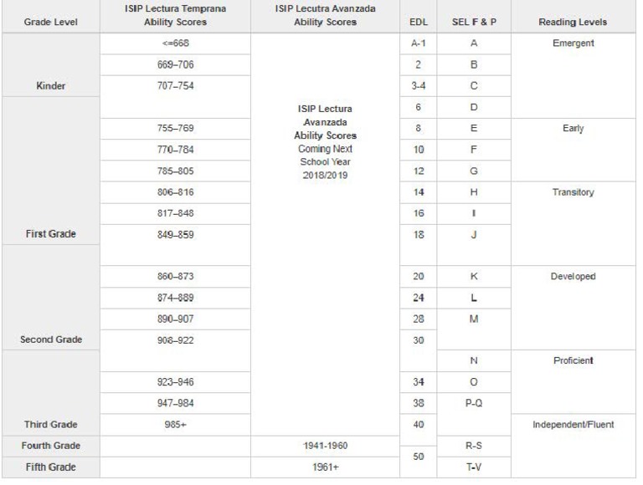The height and width of the screenshot is (485, 643).
Task: Select the Second Grade row label
Action: pyautogui.click(x=52, y=339)
